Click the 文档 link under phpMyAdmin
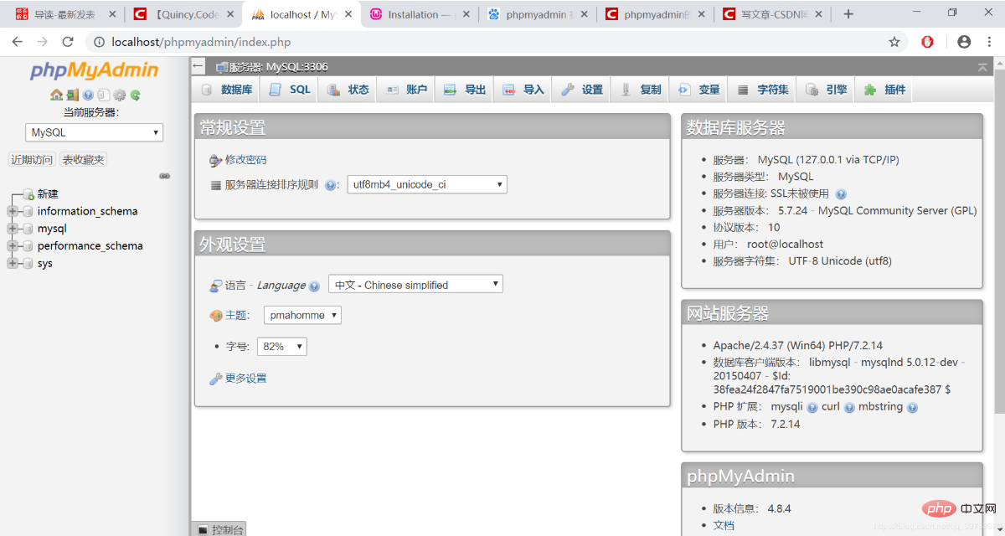The image size is (1005, 536). click(724, 525)
